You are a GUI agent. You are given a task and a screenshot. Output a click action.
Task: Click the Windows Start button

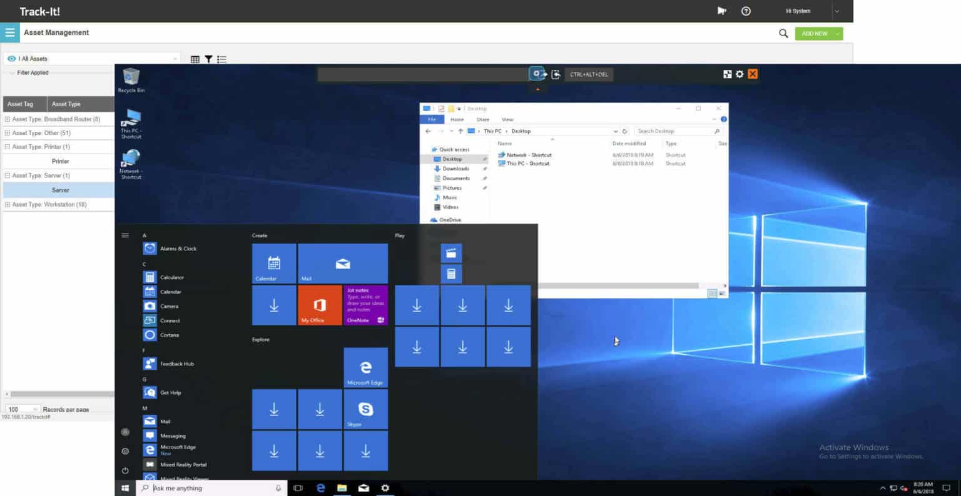125,488
